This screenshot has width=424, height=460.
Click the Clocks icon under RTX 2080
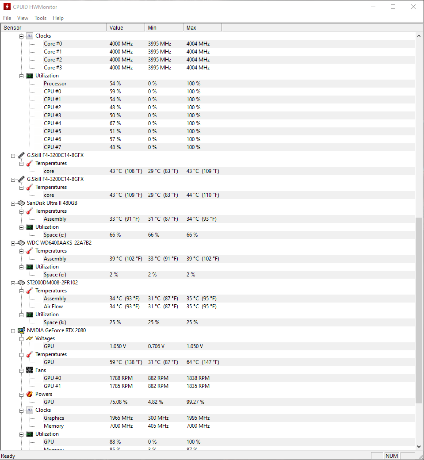click(29, 410)
